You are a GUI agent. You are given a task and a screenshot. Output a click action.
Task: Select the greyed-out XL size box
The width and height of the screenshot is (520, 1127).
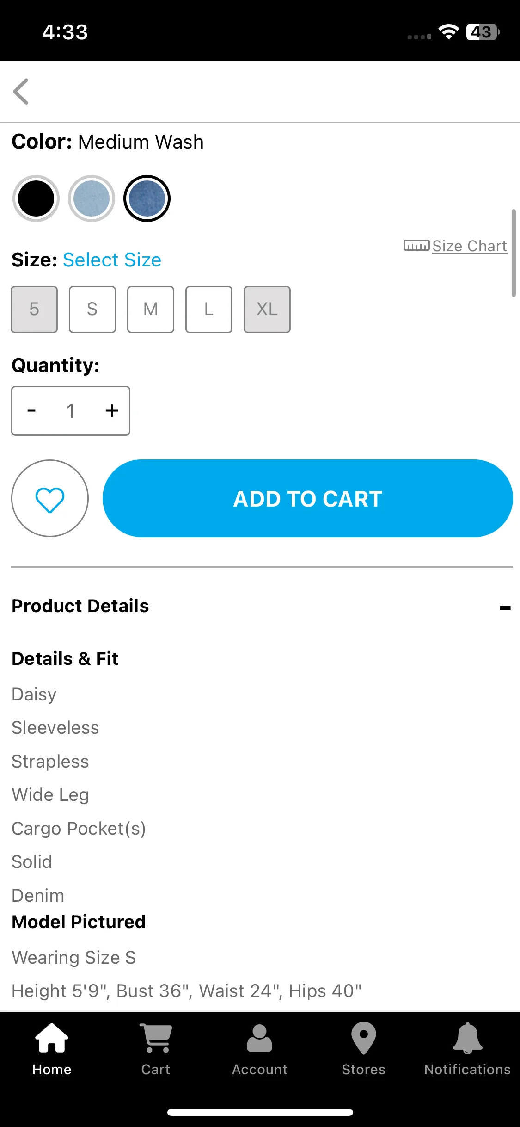click(x=267, y=310)
